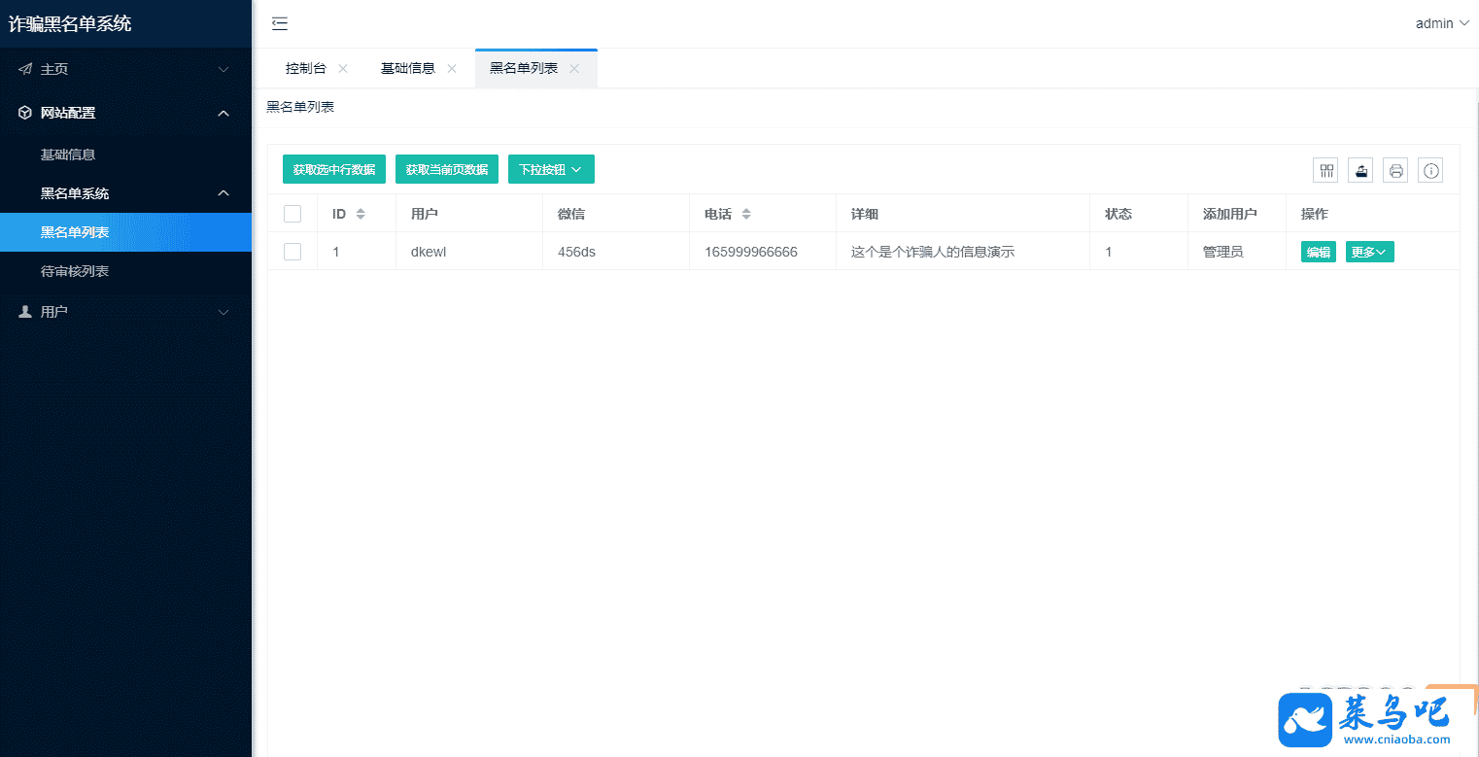Toggle the select-all checkbox in table header
This screenshot has width=1479, height=757.
click(x=292, y=214)
